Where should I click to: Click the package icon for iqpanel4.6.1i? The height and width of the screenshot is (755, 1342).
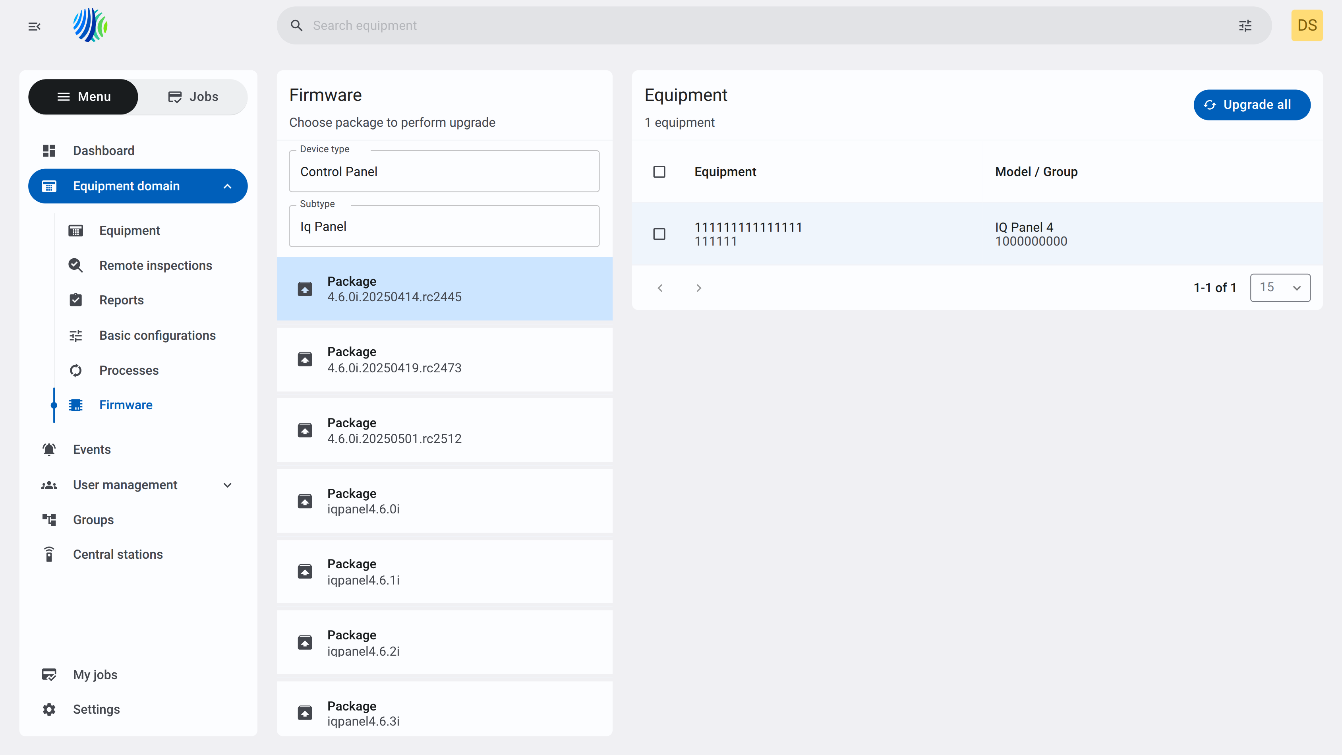coord(305,571)
